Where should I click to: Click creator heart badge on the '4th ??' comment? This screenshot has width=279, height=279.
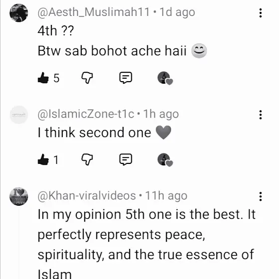point(165,78)
